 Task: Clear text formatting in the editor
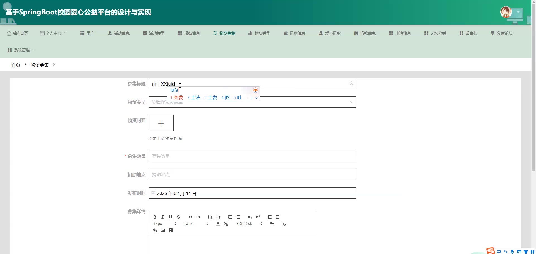(284, 224)
